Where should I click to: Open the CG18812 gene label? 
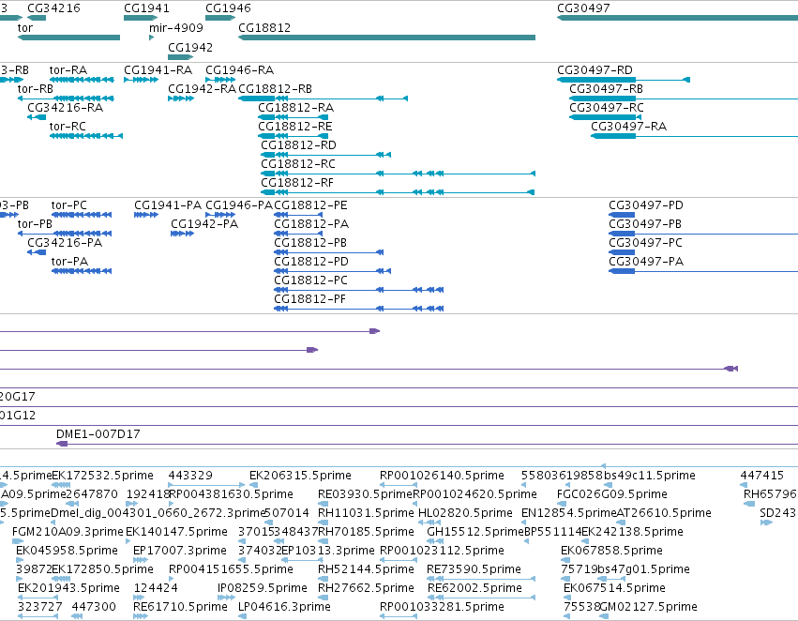(264, 28)
